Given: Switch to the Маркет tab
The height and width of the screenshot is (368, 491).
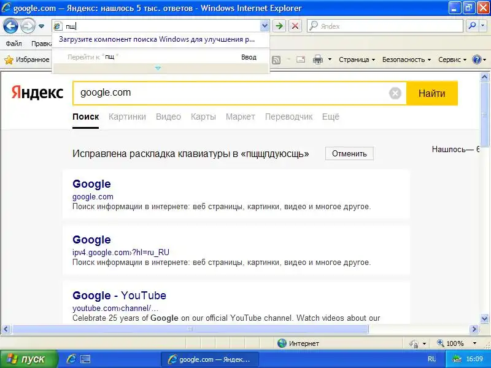Looking at the screenshot, I should click(241, 117).
